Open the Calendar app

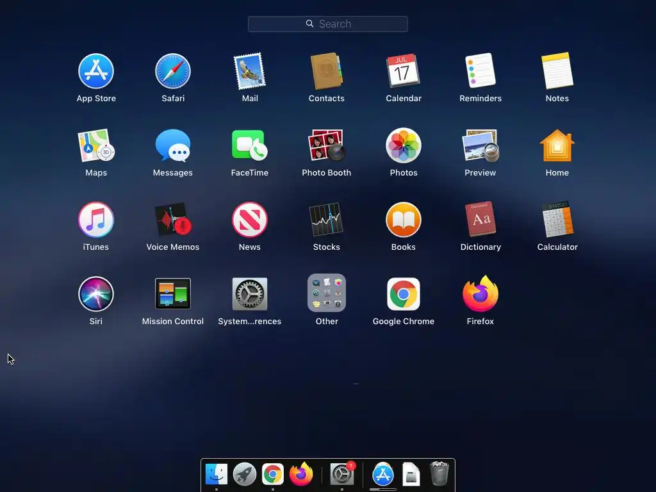tap(404, 70)
